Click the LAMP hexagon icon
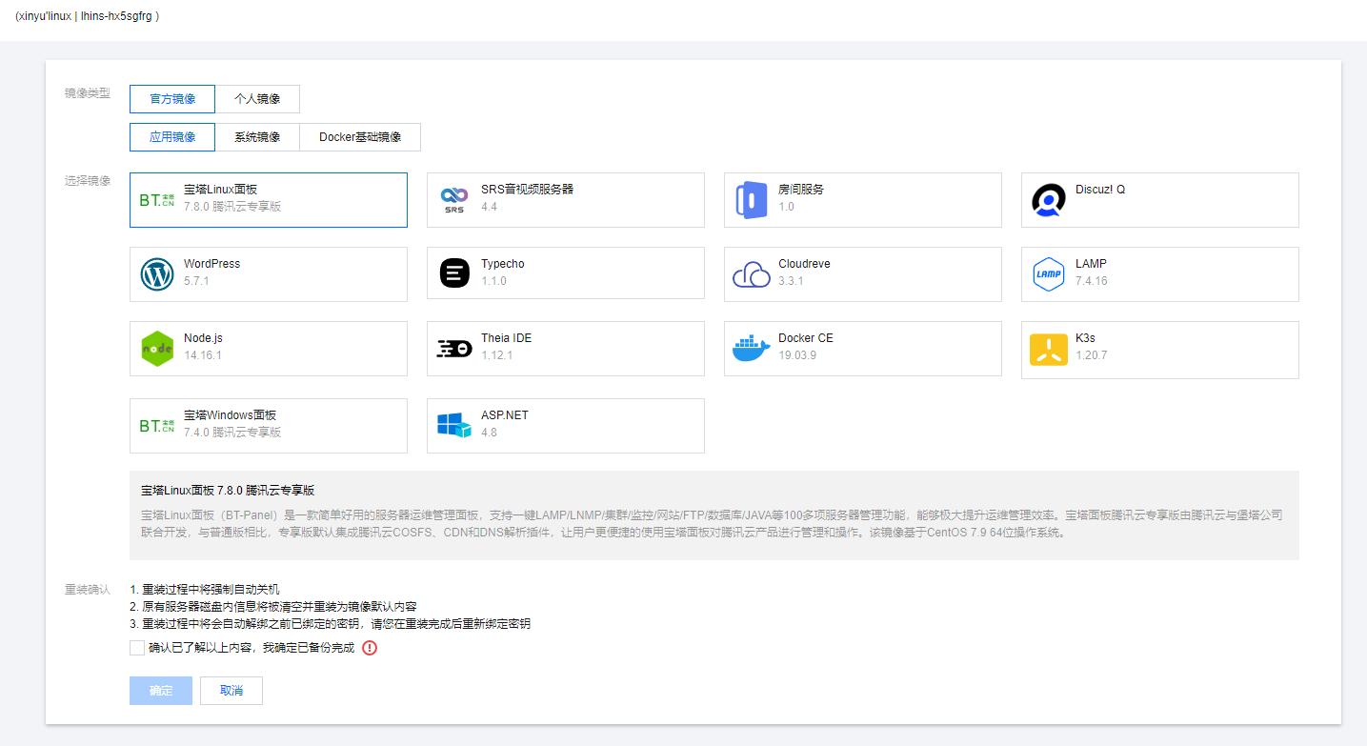Viewport: 1367px width, 746px height. click(1049, 274)
